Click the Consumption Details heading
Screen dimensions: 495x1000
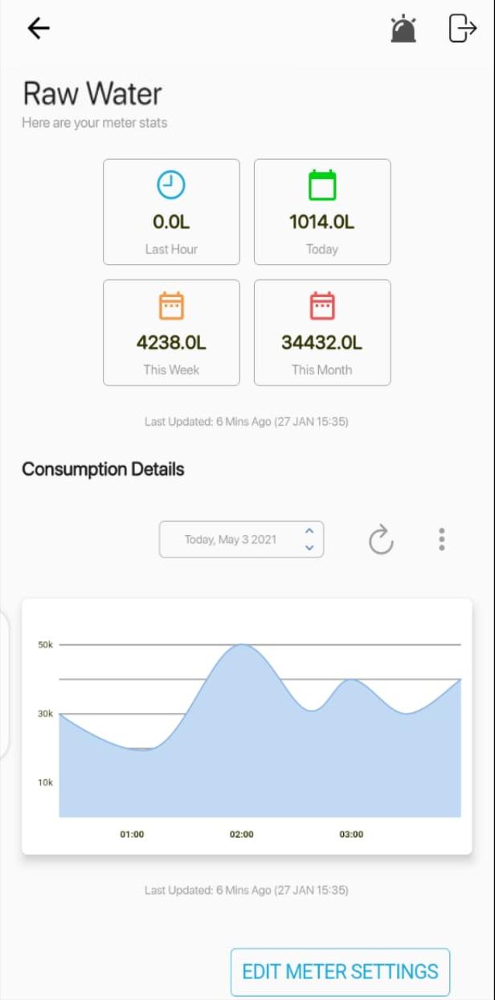103,469
